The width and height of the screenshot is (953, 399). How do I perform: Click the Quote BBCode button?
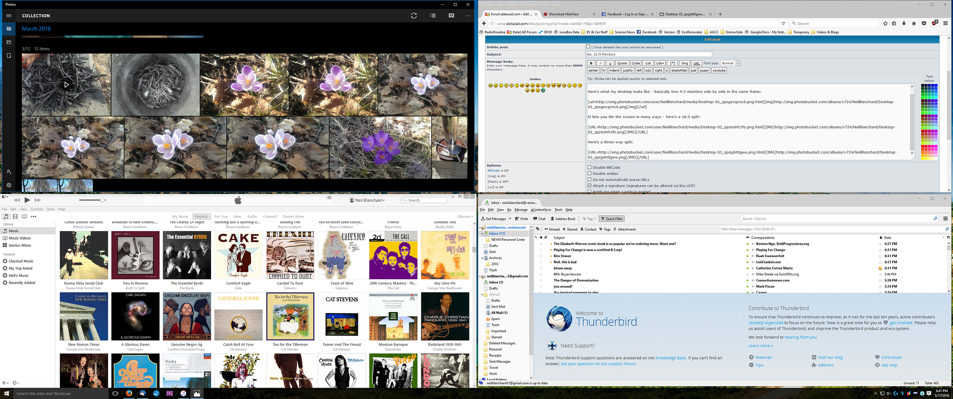pyautogui.click(x=622, y=63)
